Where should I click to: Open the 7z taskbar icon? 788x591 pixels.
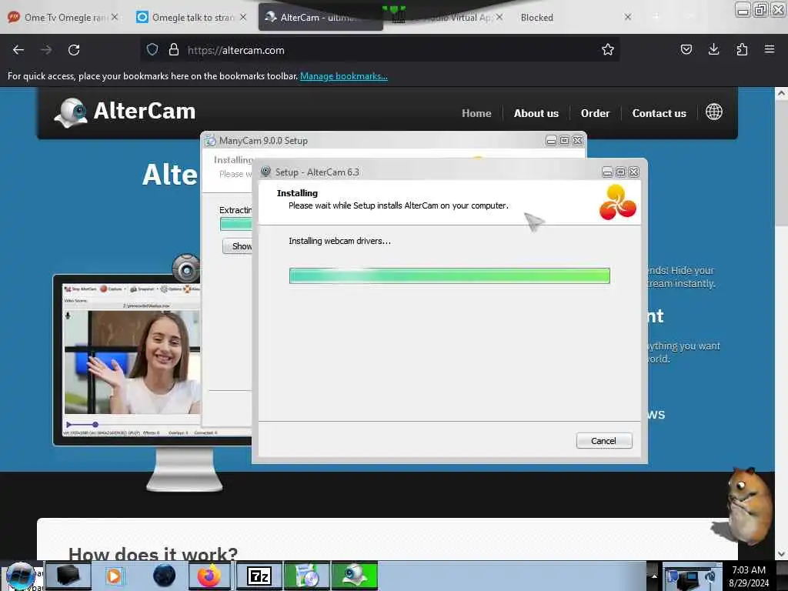click(259, 576)
